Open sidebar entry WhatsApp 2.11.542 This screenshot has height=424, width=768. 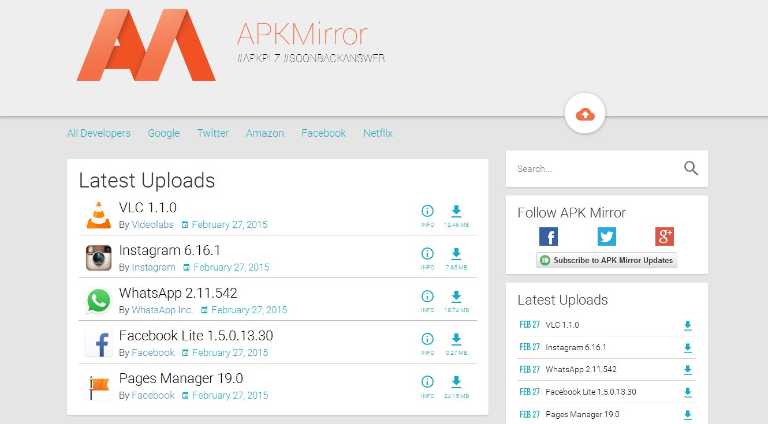(581, 370)
